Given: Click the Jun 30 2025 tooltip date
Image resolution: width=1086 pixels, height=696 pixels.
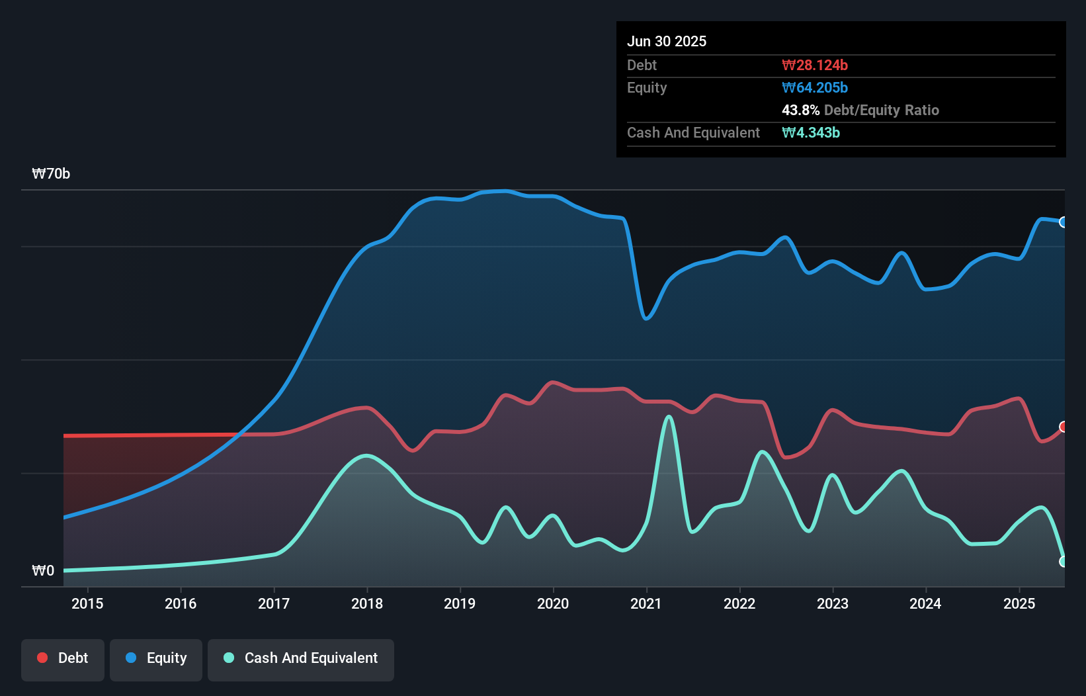Looking at the screenshot, I should (x=667, y=42).
